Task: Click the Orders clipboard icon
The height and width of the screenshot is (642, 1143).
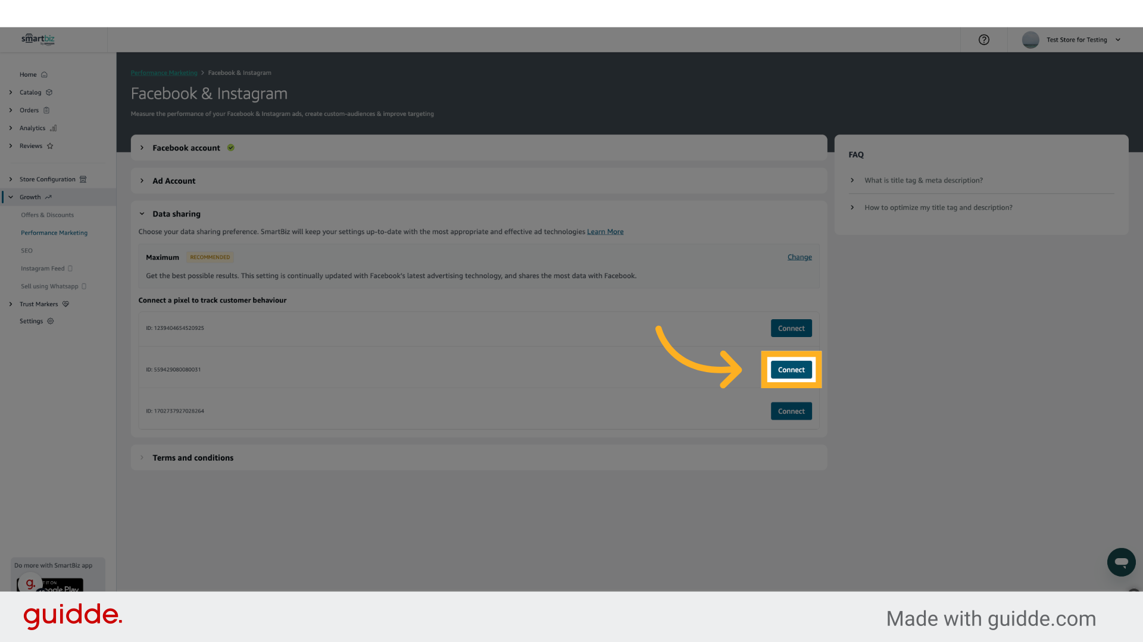Action: tap(46, 110)
